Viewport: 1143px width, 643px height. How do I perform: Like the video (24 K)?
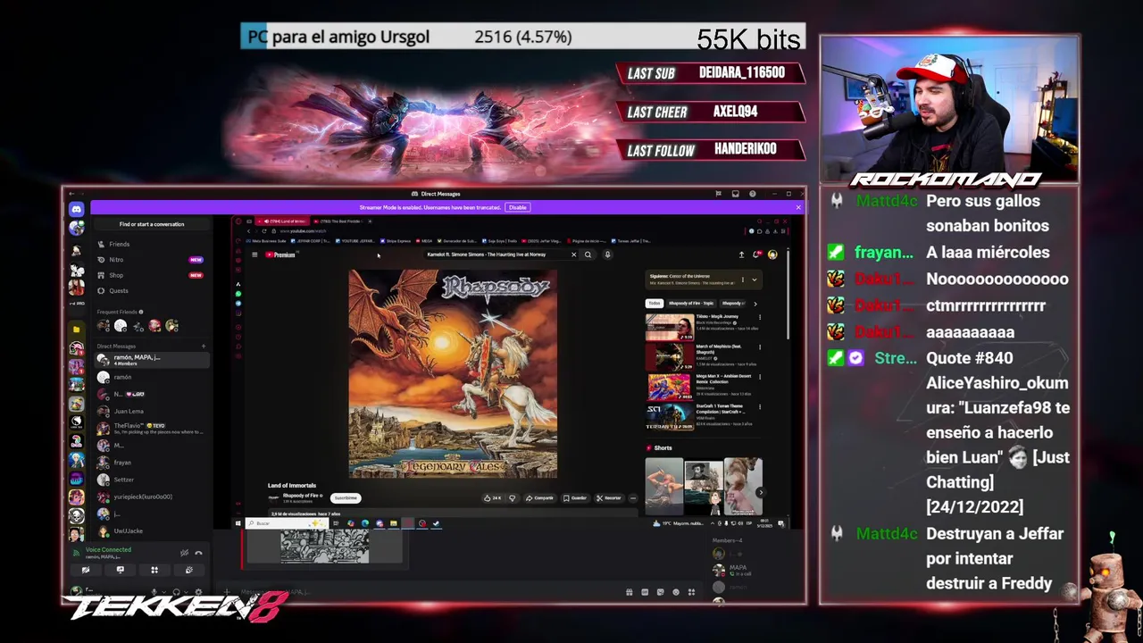(x=493, y=497)
